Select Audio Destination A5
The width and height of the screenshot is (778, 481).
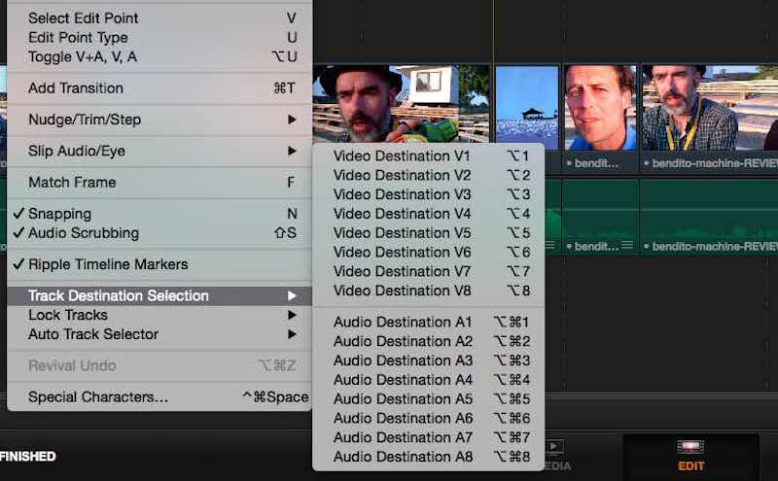(x=429, y=398)
